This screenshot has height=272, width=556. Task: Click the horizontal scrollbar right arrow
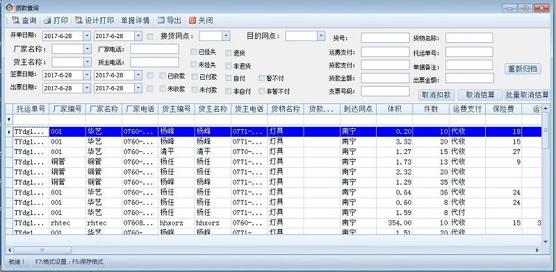click(x=537, y=250)
